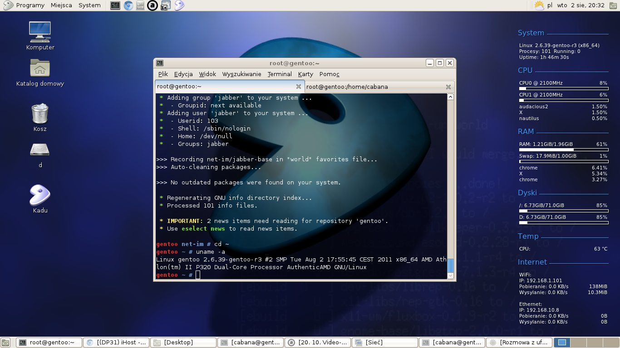Open the Plik menu in terminal

(x=163, y=74)
